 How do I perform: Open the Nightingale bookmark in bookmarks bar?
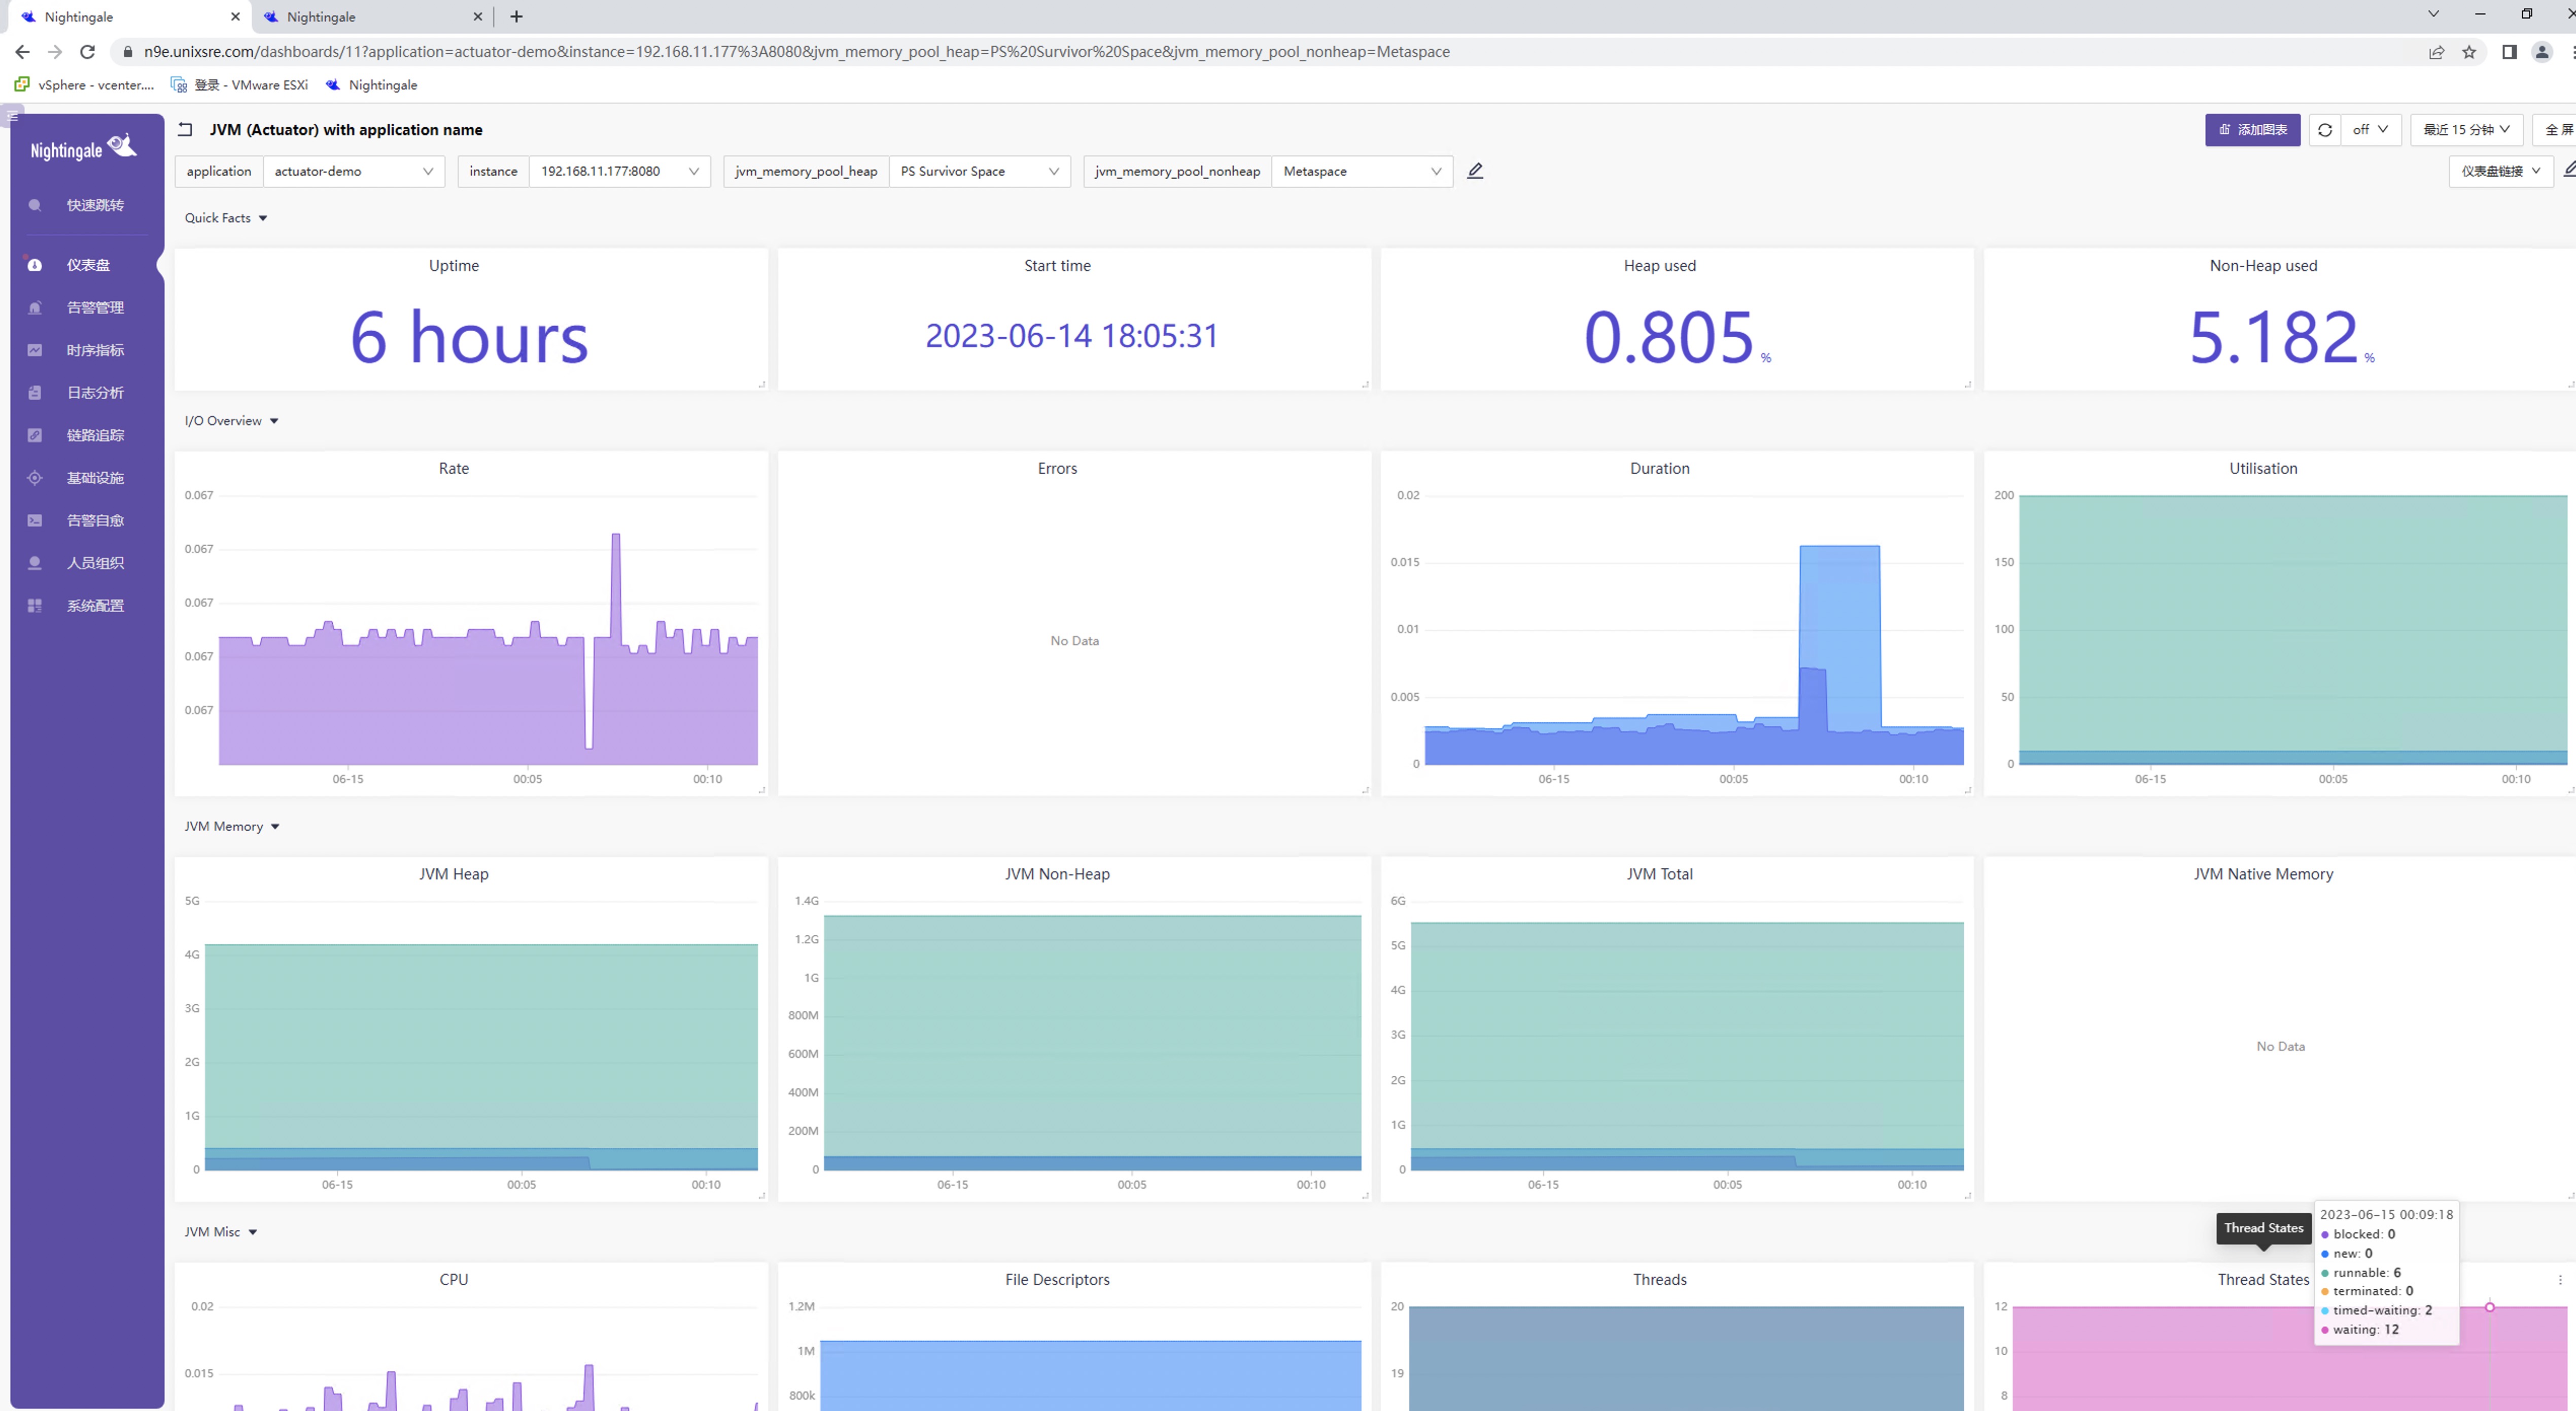click(371, 85)
